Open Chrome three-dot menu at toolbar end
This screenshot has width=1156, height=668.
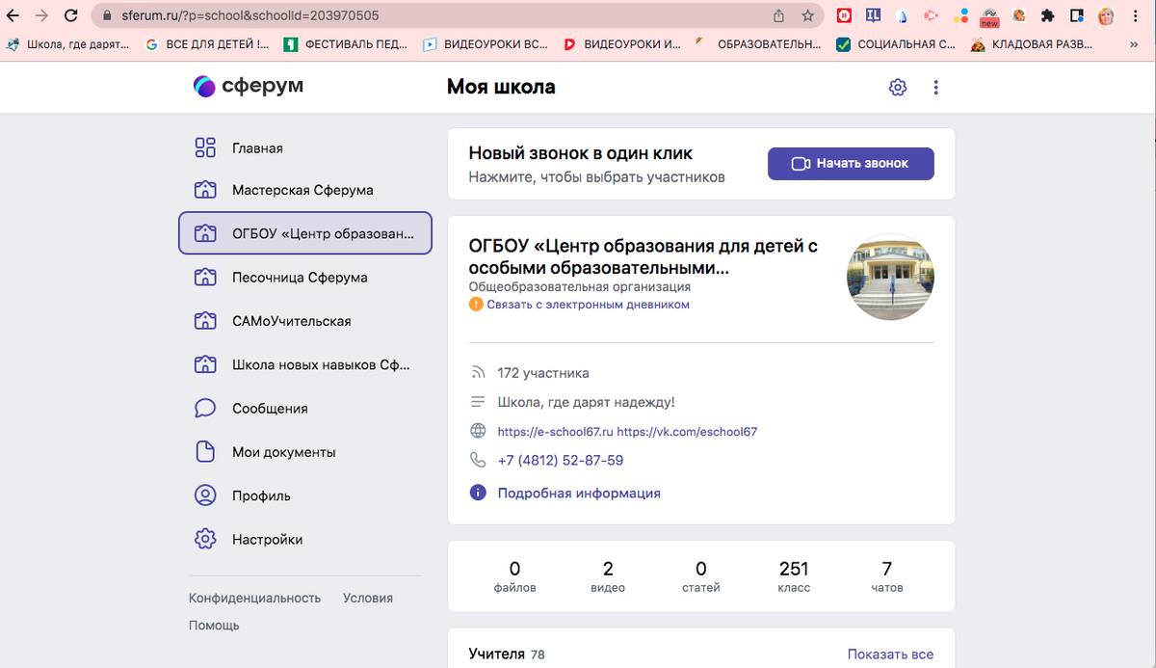tap(1138, 15)
